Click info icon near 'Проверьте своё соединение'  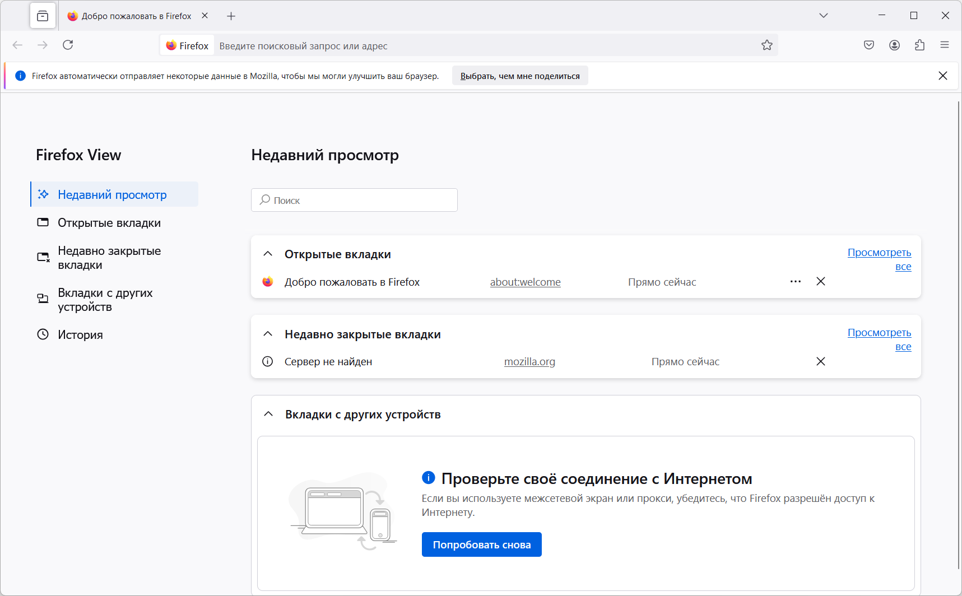[429, 477]
